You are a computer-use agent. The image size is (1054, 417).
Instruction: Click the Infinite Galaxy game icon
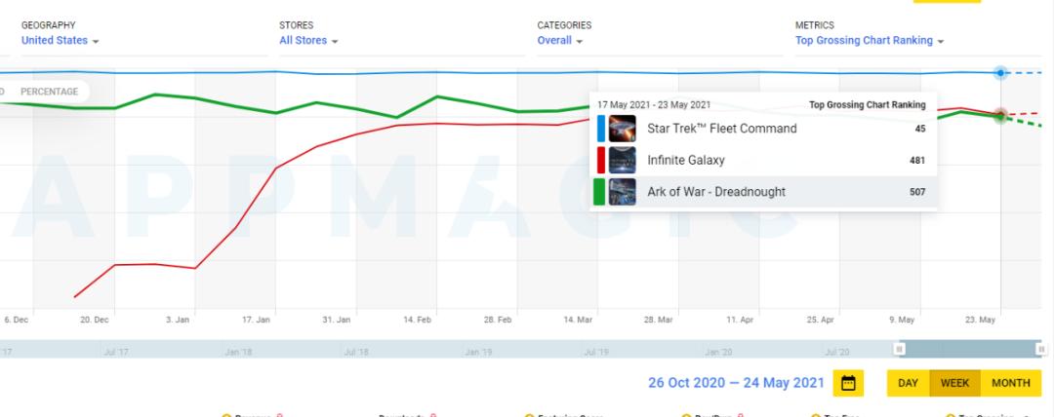coord(622,160)
